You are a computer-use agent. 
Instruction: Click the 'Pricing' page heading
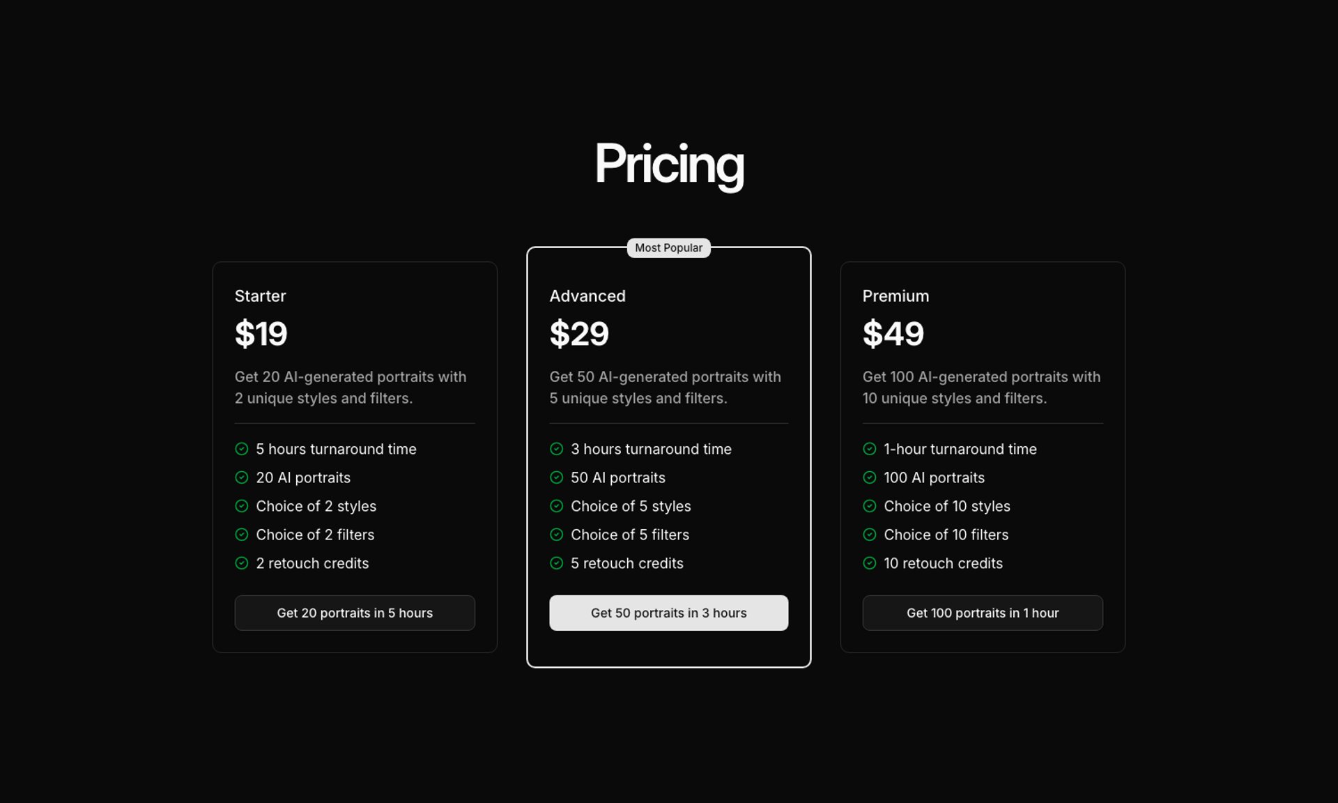click(x=669, y=165)
